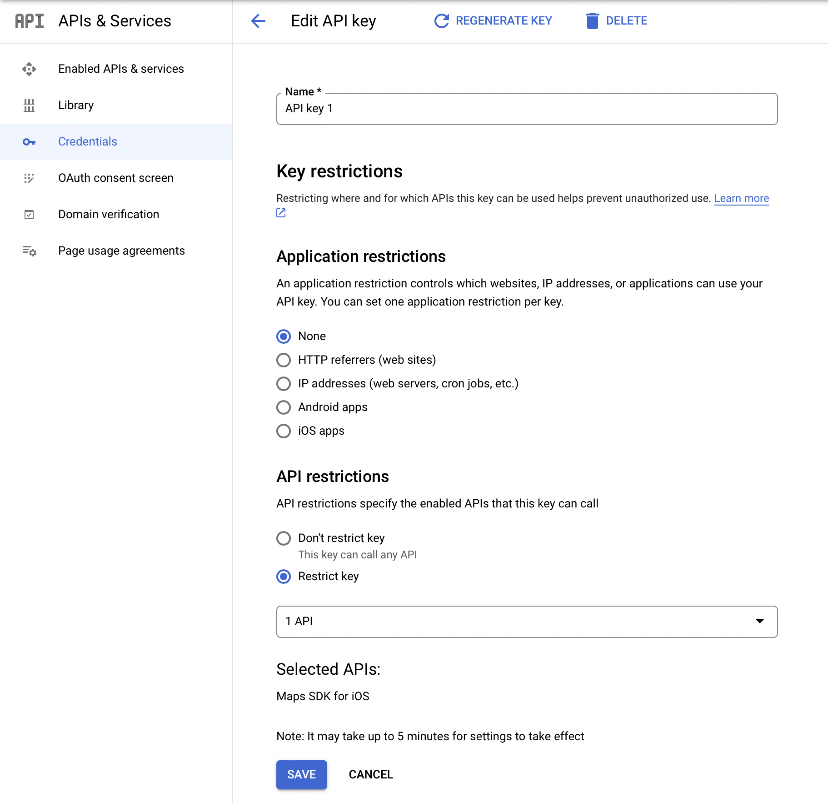Click the 'Key restrictions' heading

pyautogui.click(x=339, y=171)
